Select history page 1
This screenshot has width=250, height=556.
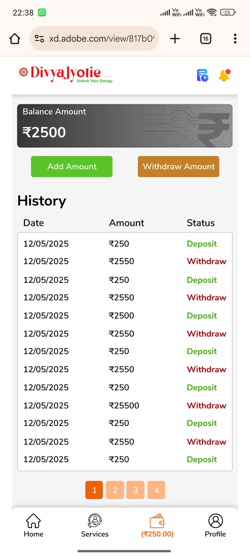pyautogui.click(x=94, y=490)
